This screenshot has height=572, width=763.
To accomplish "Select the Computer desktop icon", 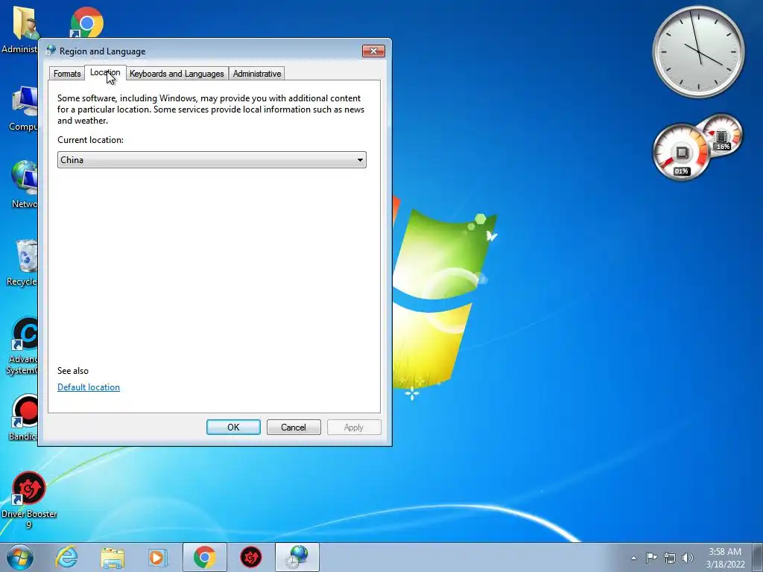I will (x=22, y=109).
